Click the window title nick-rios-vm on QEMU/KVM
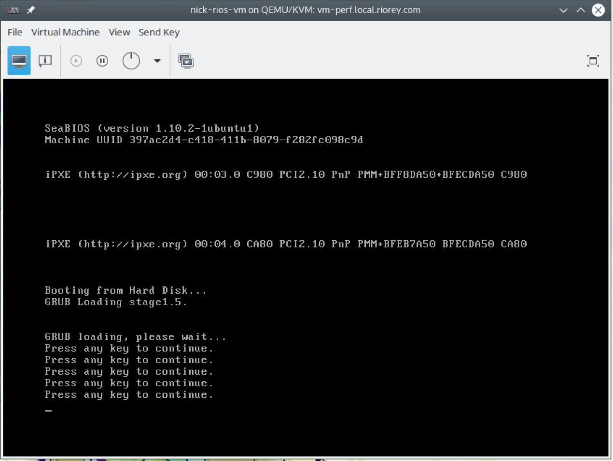This screenshot has width=613, height=461. point(306,10)
